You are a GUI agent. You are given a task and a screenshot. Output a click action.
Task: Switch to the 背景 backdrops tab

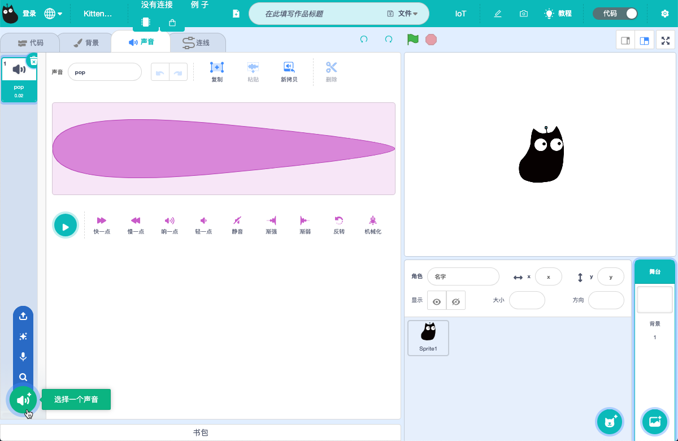click(x=86, y=42)
